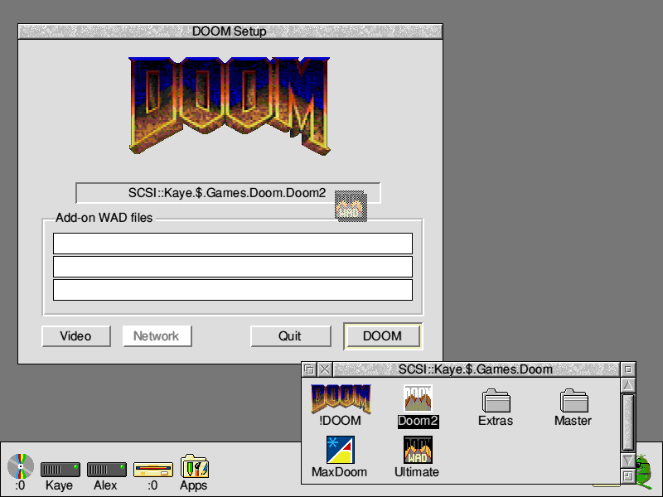Screen dimensions: 663x497
Task: Close the SCSI::Kaye.$.Games.Doom filer window
Action: tap(325, 369)
